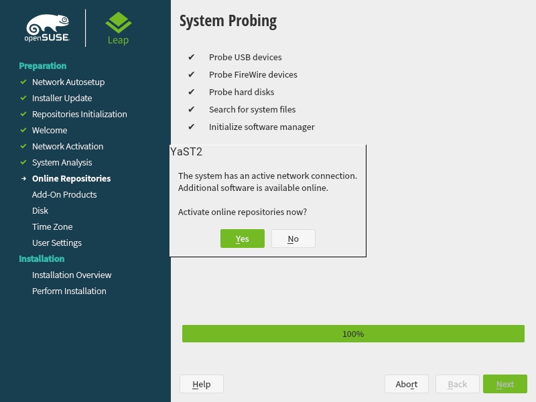Click the openSUSE chameleon logo

click(x=47, y=27)
